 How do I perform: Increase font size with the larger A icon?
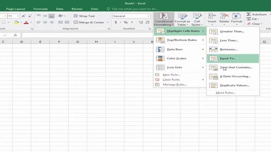coord(24,16)
